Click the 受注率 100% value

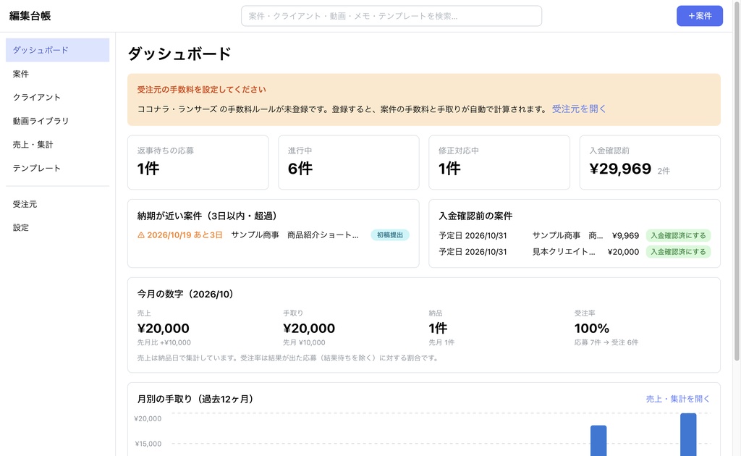(592, 328)
